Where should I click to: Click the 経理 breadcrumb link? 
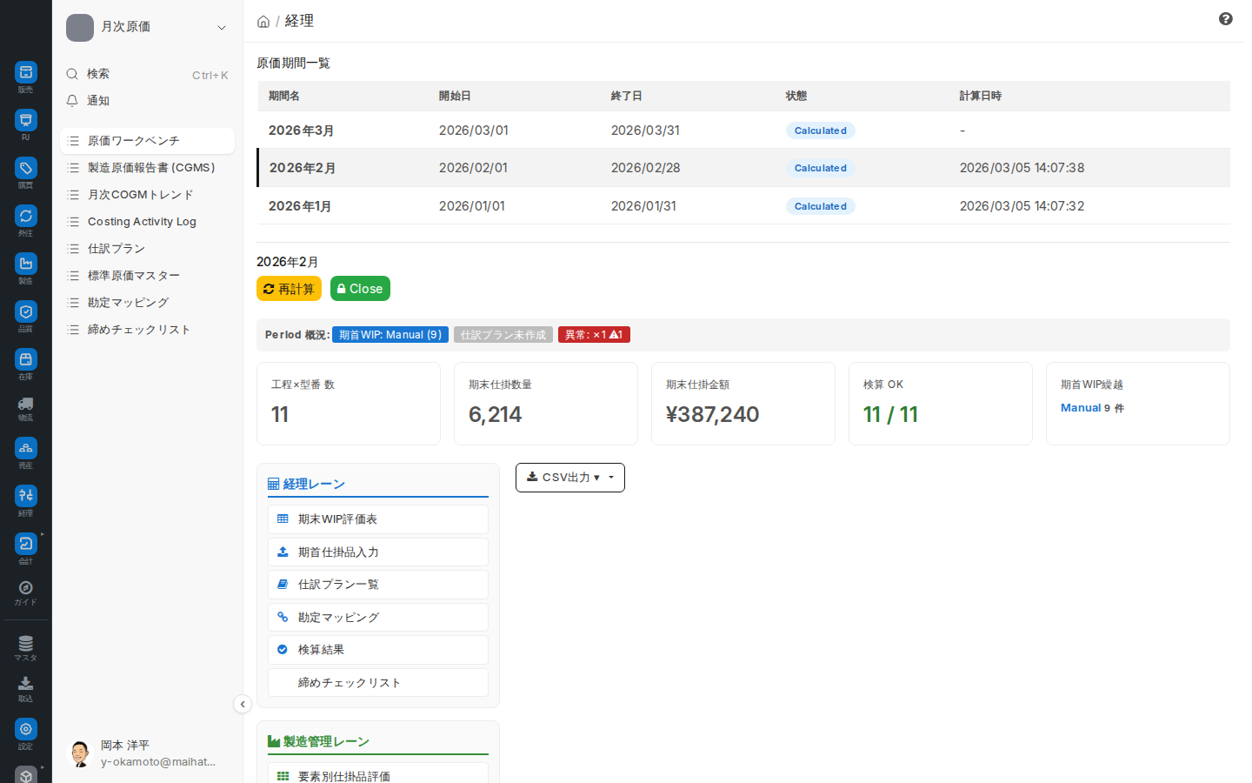(299, 21)
